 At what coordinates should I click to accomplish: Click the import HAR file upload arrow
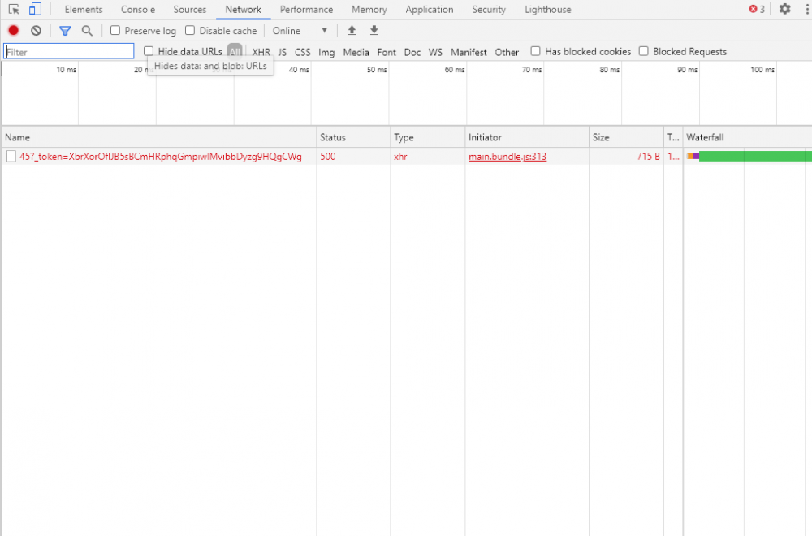[x=352, y=30]
